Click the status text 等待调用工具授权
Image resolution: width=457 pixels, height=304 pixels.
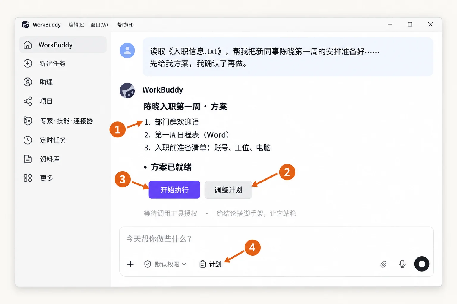pos(170,213)
